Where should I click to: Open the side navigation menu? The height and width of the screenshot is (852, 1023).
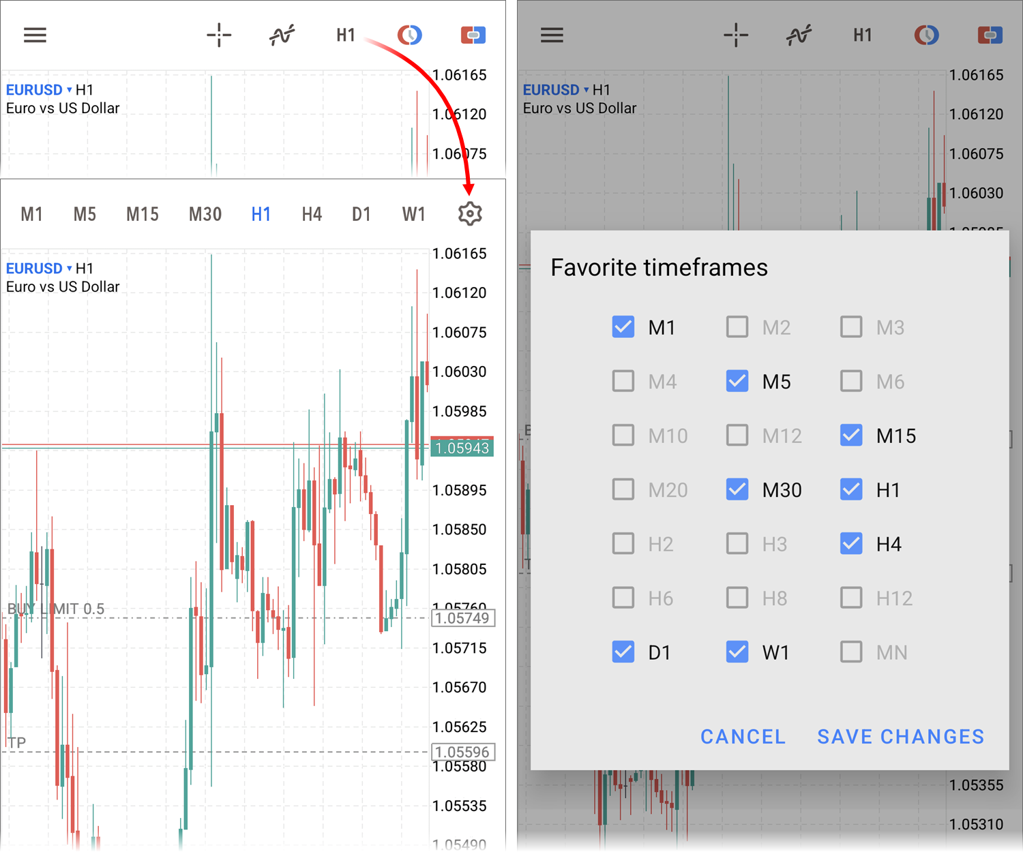(x=35, y=35)
